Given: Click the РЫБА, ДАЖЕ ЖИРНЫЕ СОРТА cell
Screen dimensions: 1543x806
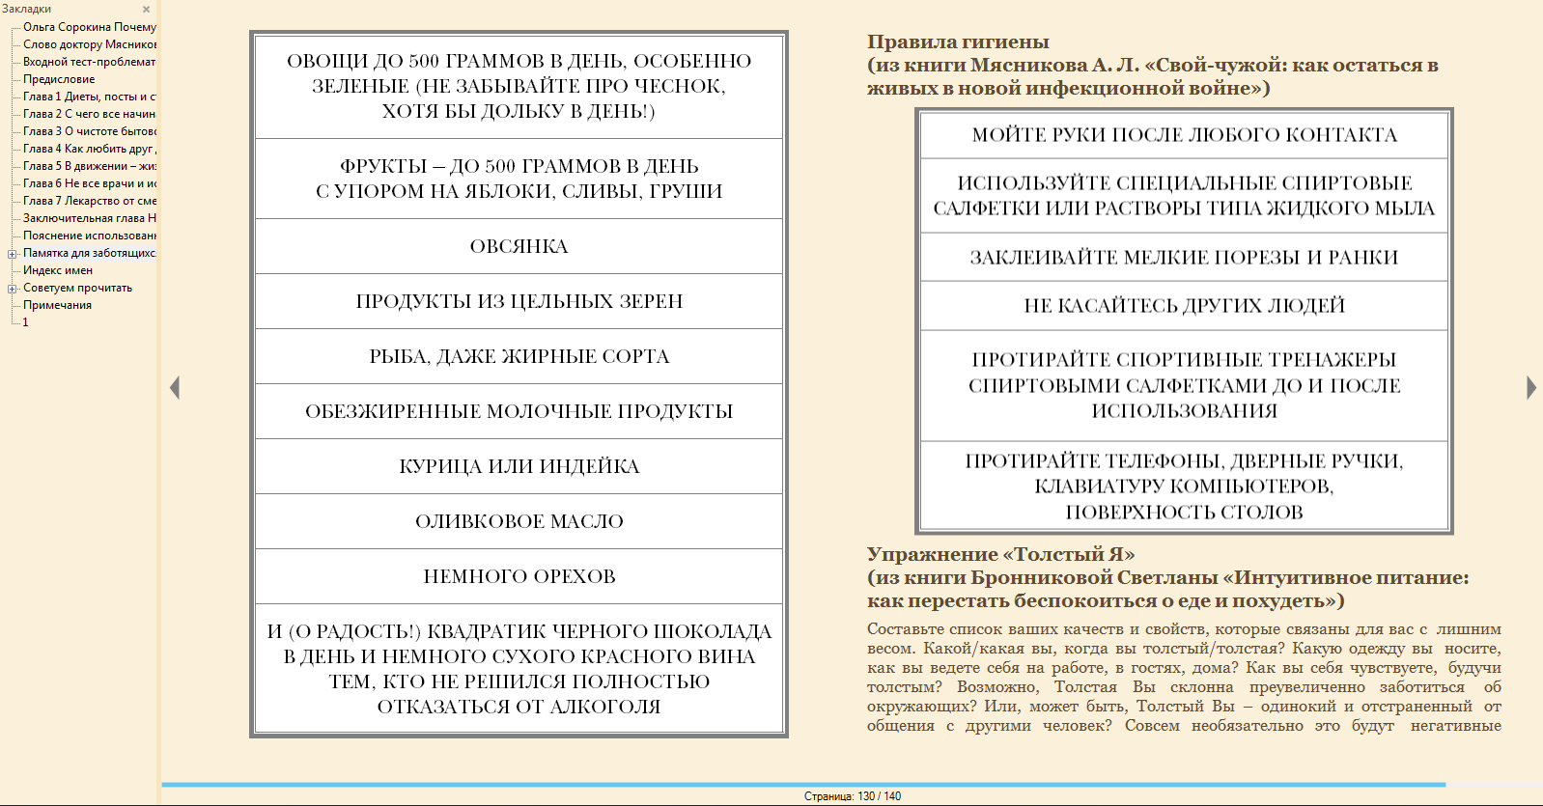Looking at the screenshot, I should (x=519, y=356).
